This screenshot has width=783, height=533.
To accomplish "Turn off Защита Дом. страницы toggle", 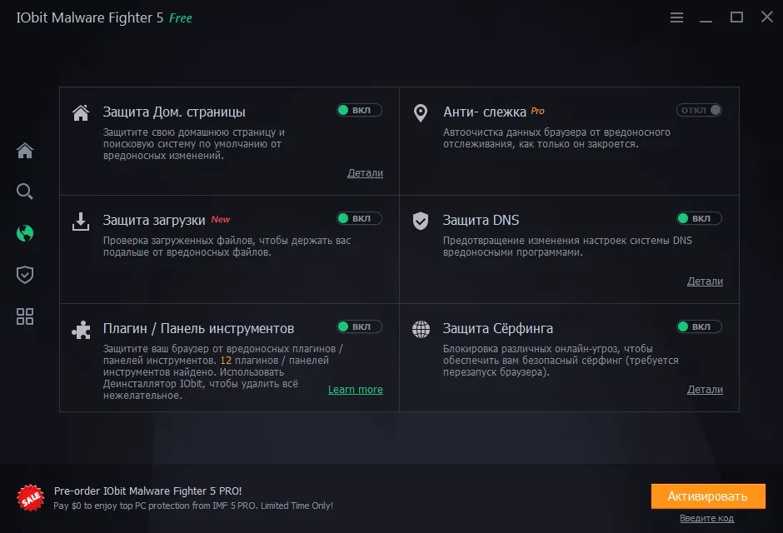I will click(359, 110).
